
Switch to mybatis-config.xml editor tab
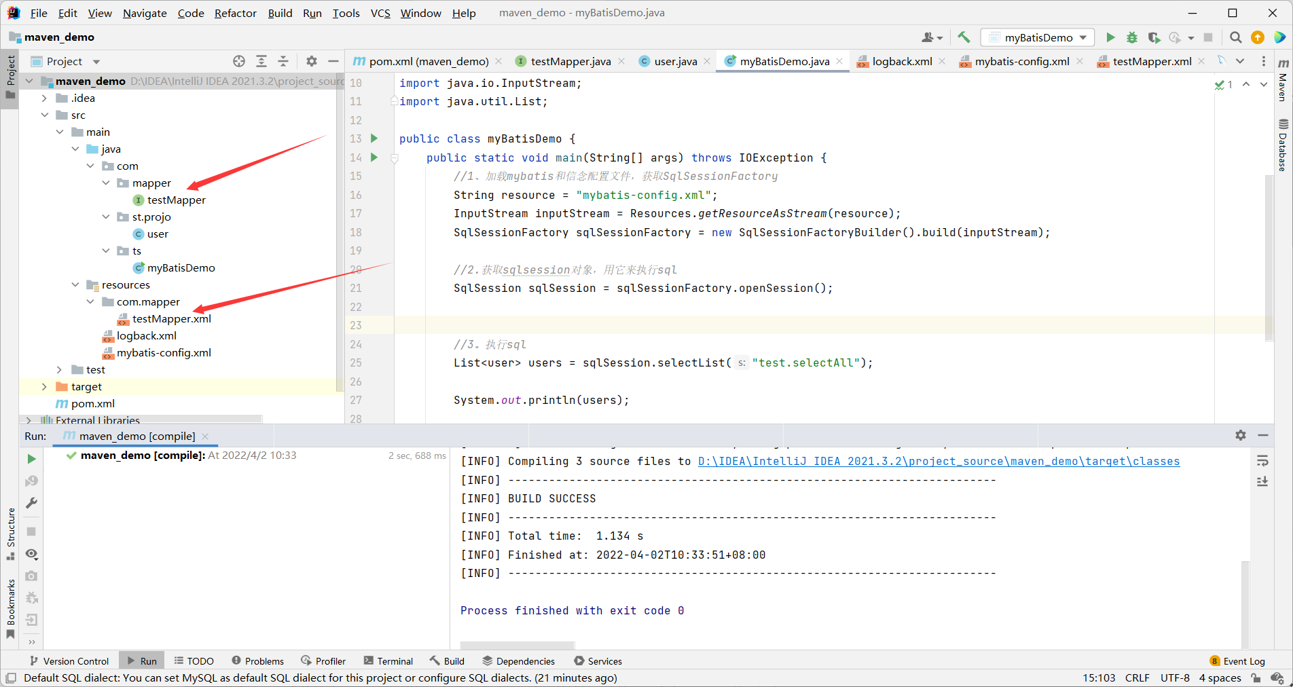pyautogui.click(x=1021, y=61)
